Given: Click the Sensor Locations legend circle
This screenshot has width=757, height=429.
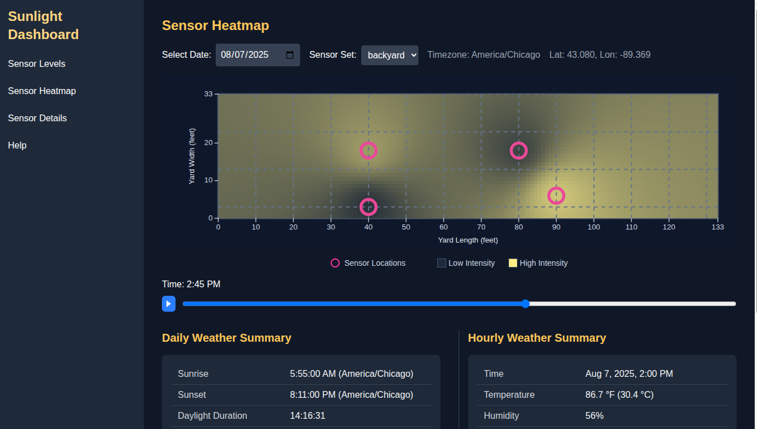Looking at the screenshot, I should (x=335, y=263).
